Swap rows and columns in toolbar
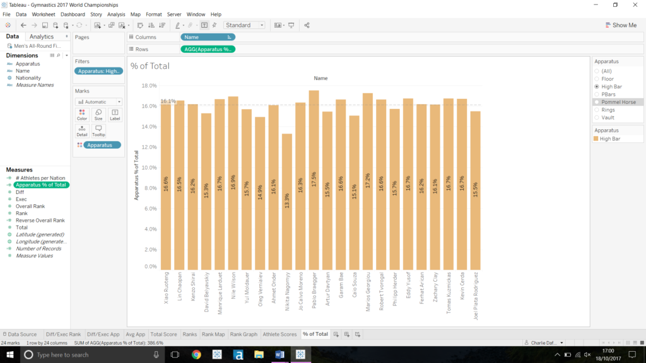 (140, 25)
